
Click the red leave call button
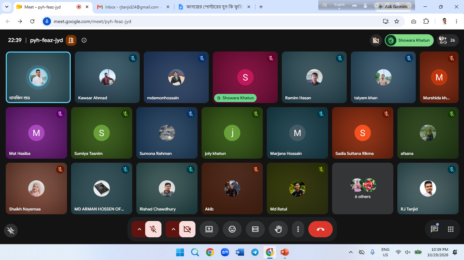321,229
